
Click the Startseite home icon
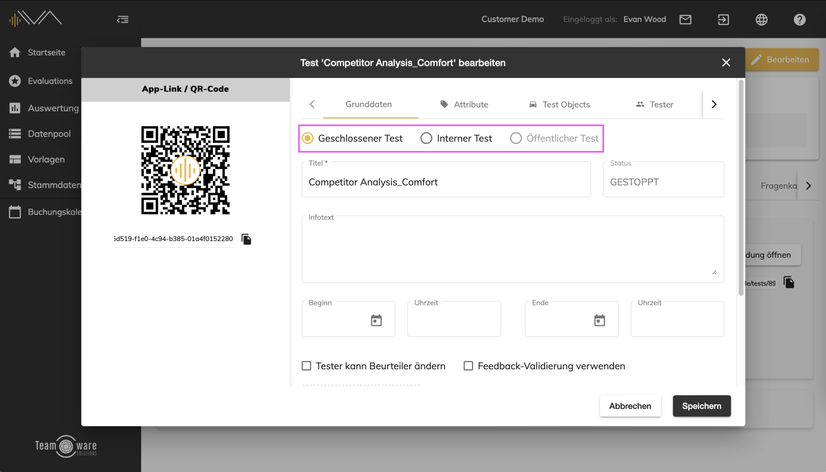click(x=15, y=53)
